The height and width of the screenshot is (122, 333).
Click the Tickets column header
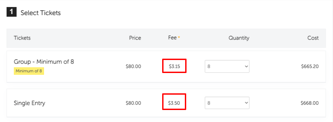[22, 38]
